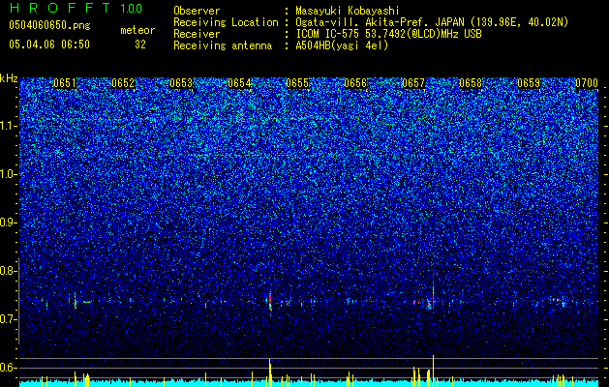Click the 0.8 frequency axis label
This screenshot has width=609, height=387.
9,271
